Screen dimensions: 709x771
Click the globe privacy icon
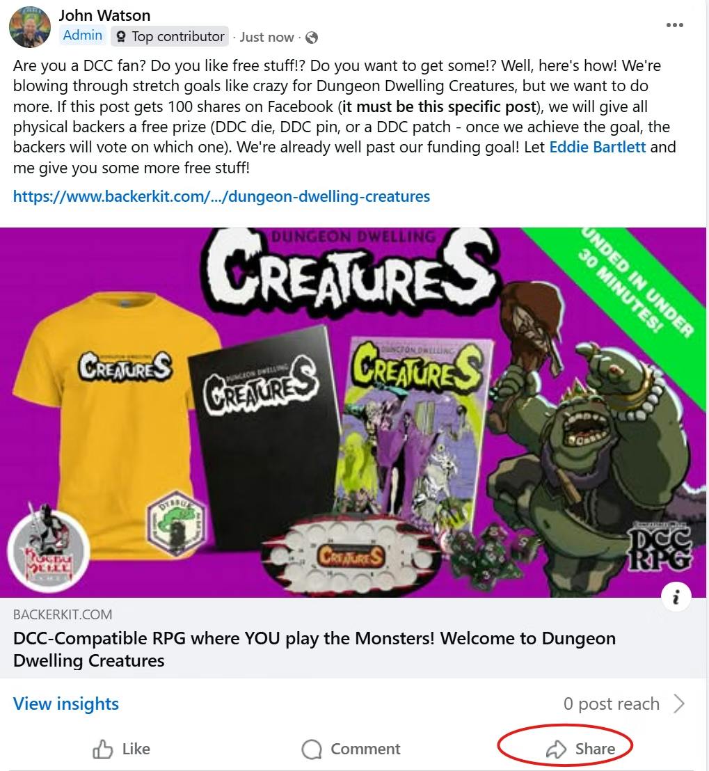(312, 38)
